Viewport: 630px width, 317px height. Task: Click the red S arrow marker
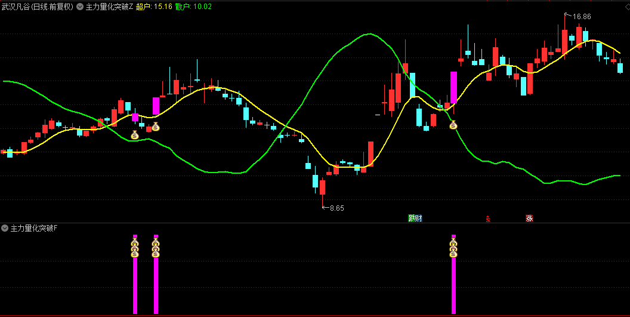tap(488, 219)
